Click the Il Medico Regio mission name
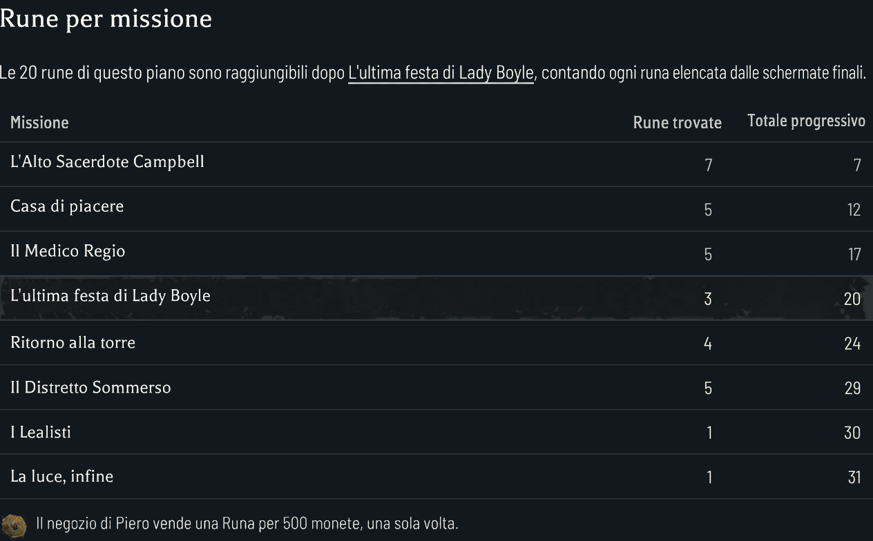 pos(68,250)
